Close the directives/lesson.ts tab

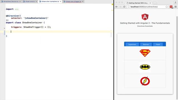coord(20,1)
